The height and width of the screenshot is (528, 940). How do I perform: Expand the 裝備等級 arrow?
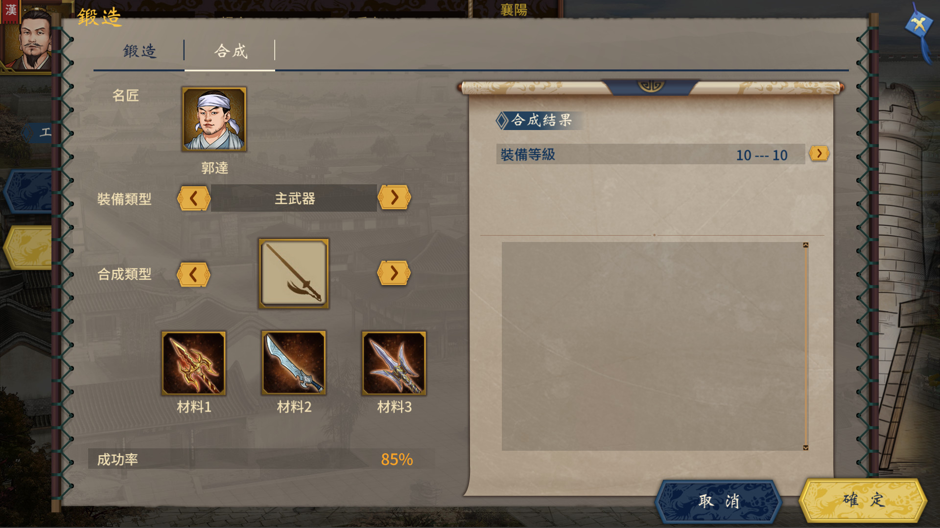(819, 154)
